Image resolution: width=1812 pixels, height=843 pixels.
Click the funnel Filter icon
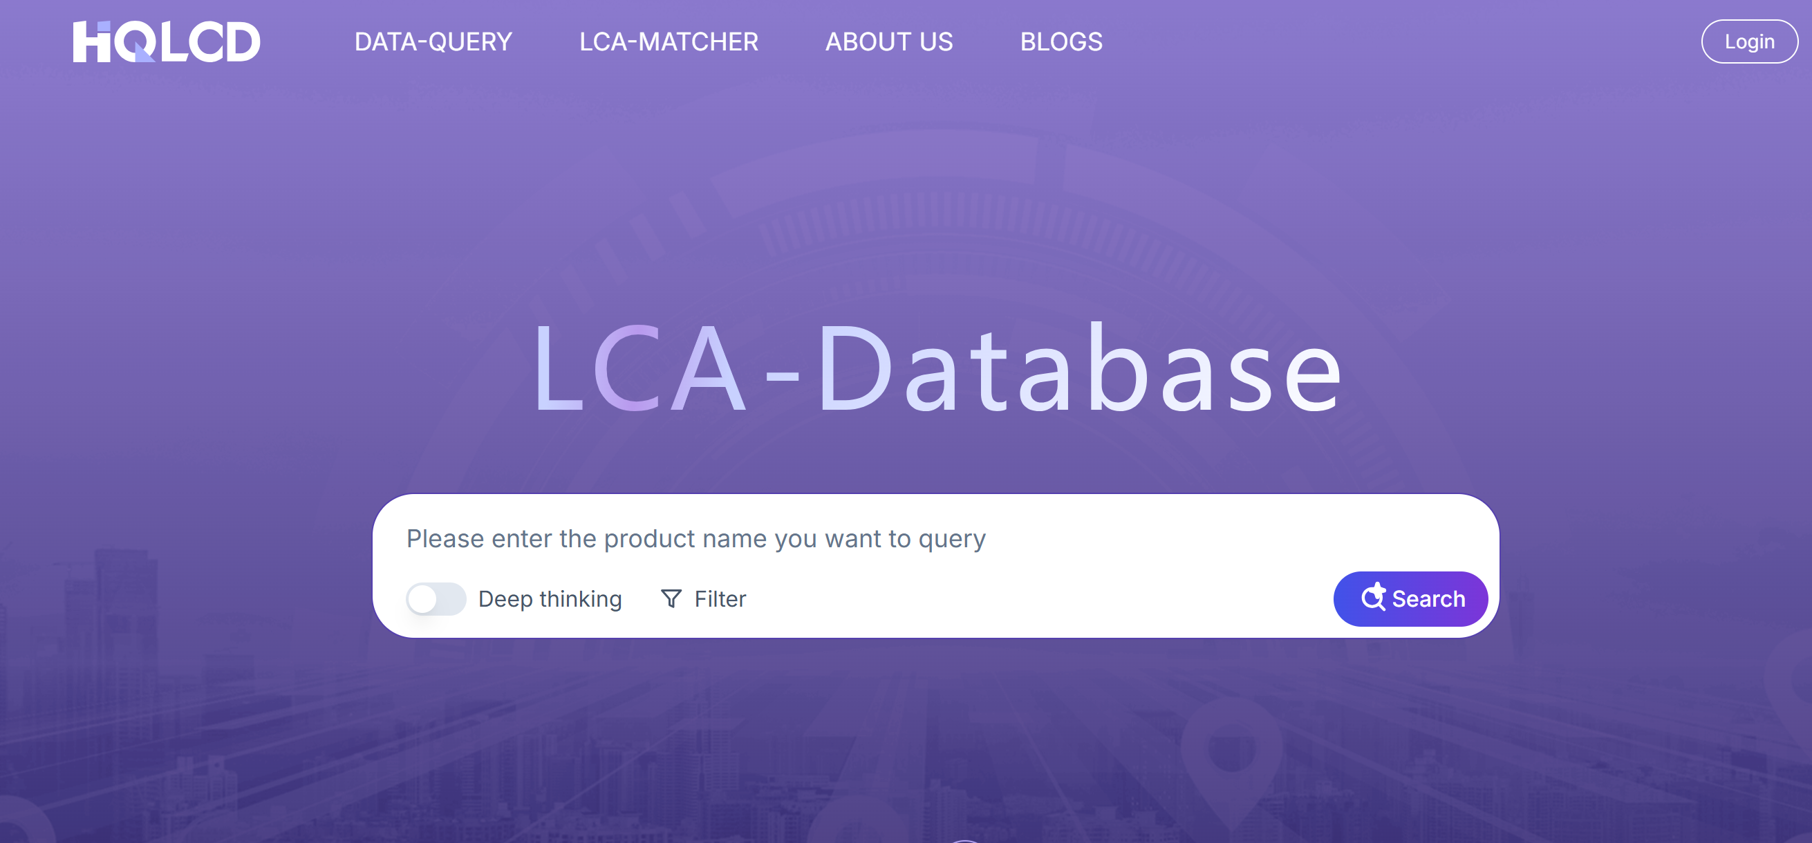click(x=671, y=598)
